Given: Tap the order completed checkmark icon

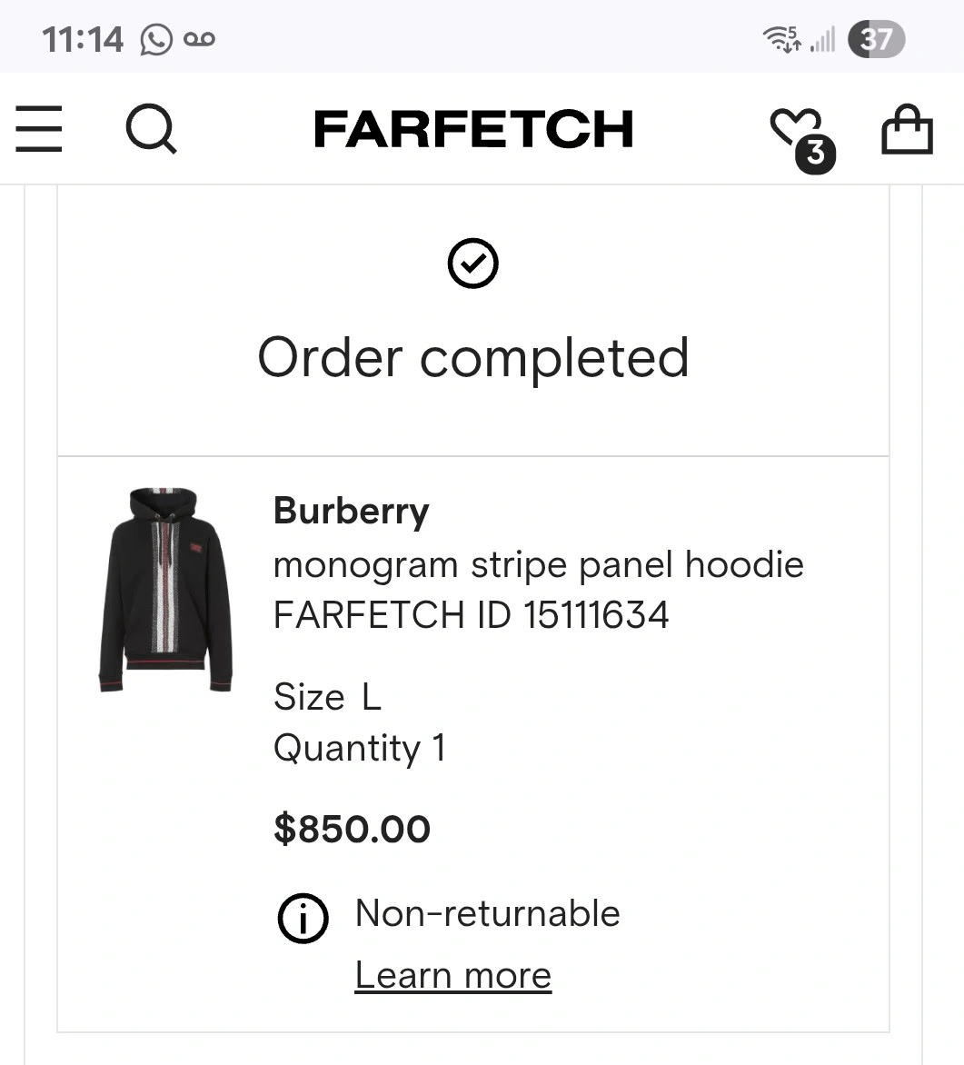Looking at the screenshot, I should [x=472, y=263].
